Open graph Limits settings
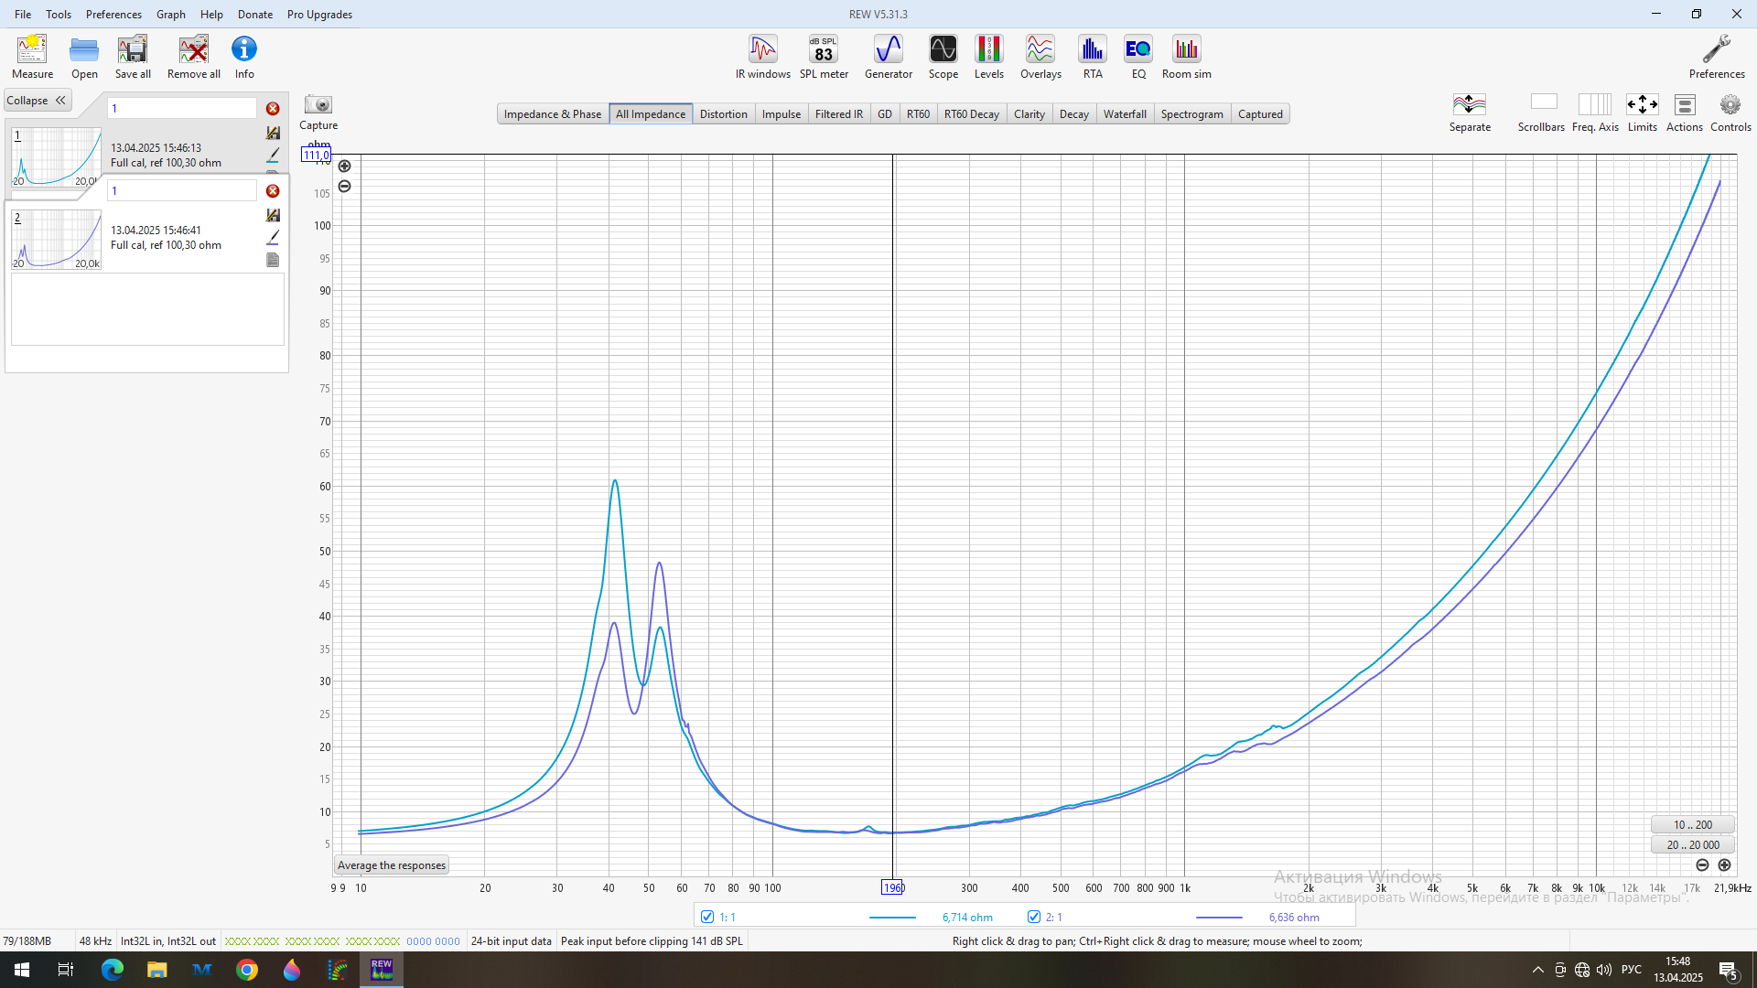 click(x=1643, y=113)
